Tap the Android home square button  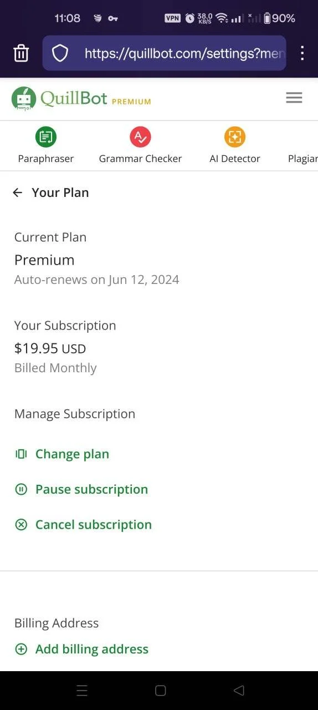tap(161, 691)
